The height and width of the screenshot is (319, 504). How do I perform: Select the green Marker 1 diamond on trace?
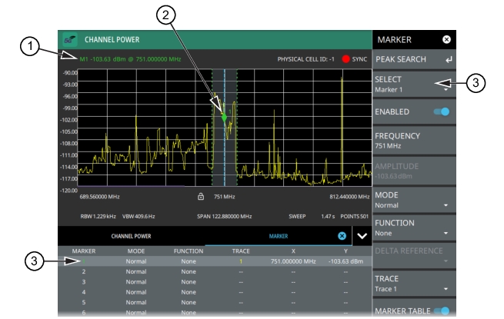225,118
